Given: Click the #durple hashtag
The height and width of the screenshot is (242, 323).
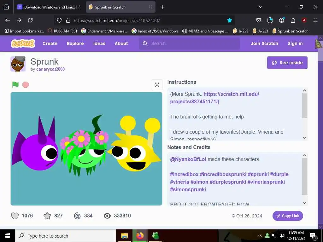Looking at the screenshot, I should click(279, 174).
